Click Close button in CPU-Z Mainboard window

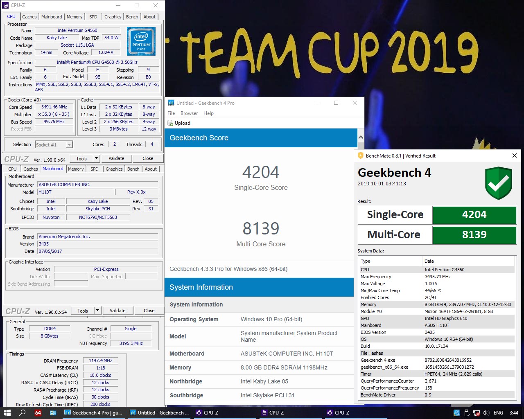(x=149, y=311)
